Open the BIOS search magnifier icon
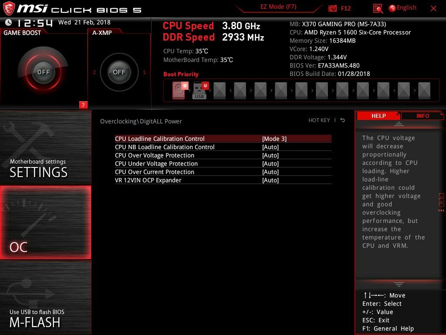Image resolution: width=446 pixels, height=335 pixels. point(378,9)
